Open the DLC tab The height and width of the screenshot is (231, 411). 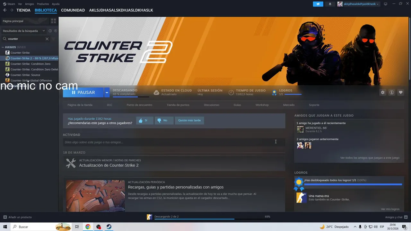point(109,105)
